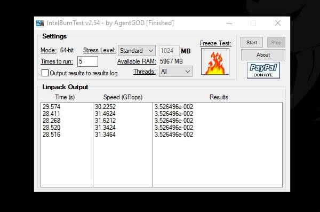The width and height of the screenshot is (320, 212).
Task: Minimize the IntelBurnTest window
Action: click(x=229, y=23)
